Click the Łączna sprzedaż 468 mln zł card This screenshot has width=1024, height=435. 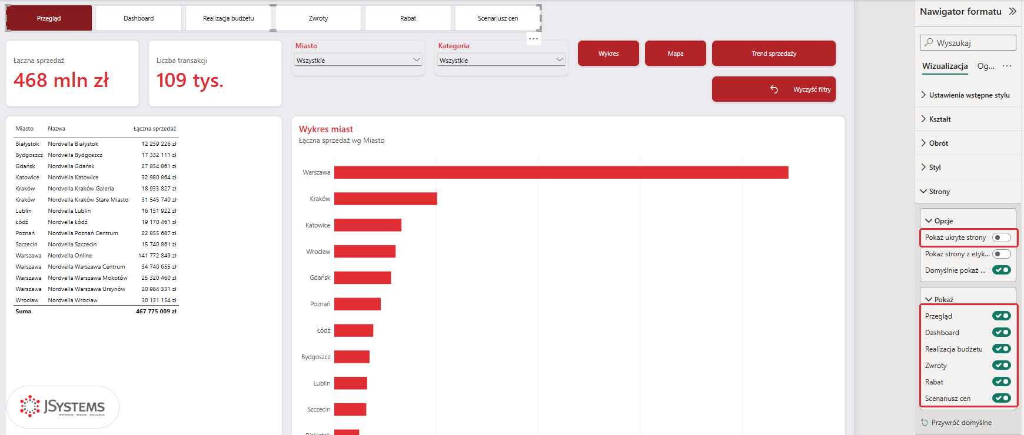click(x=72, y=73)
